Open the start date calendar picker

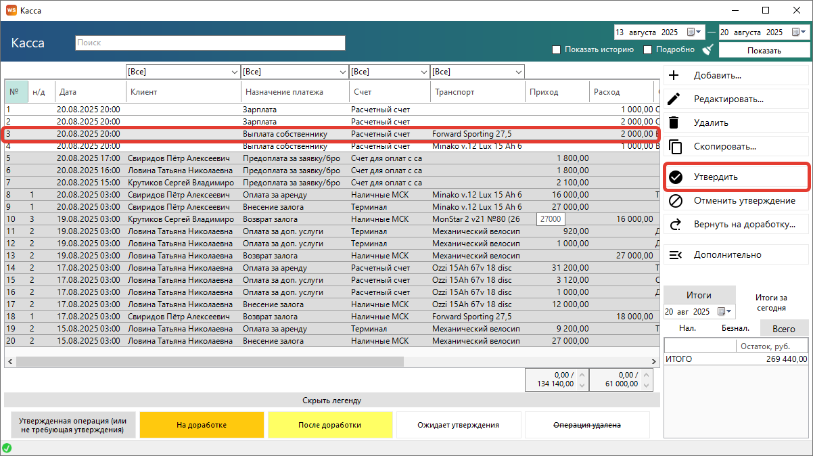coord(693,32)
